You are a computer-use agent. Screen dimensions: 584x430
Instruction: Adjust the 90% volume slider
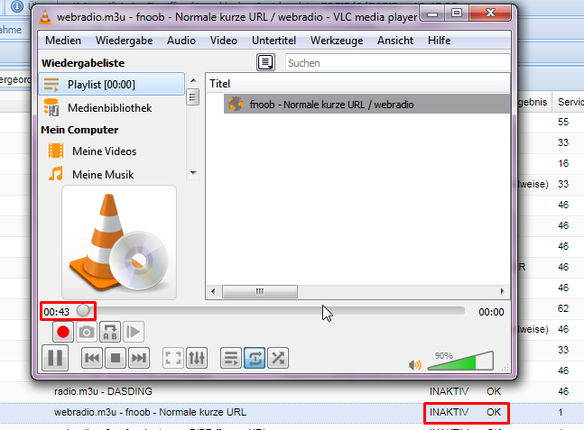(460, 361)
